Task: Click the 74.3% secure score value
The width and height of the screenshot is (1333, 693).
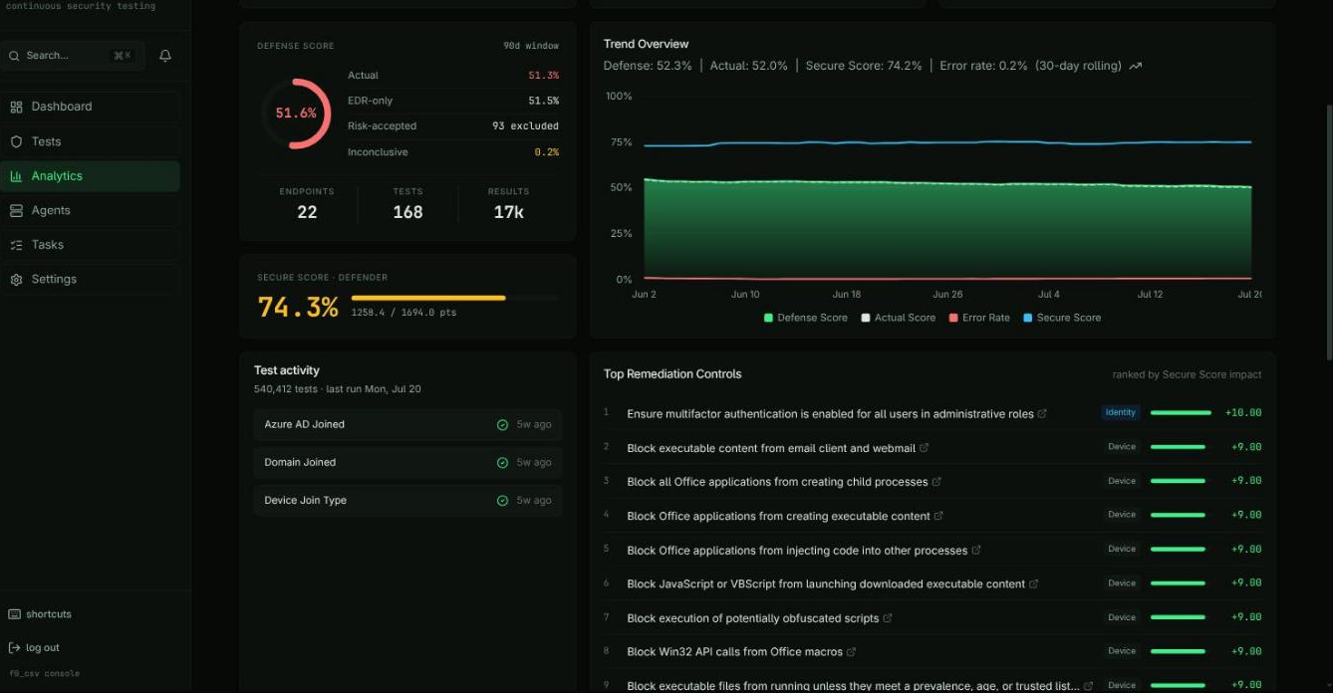Action: pos(298,307)
